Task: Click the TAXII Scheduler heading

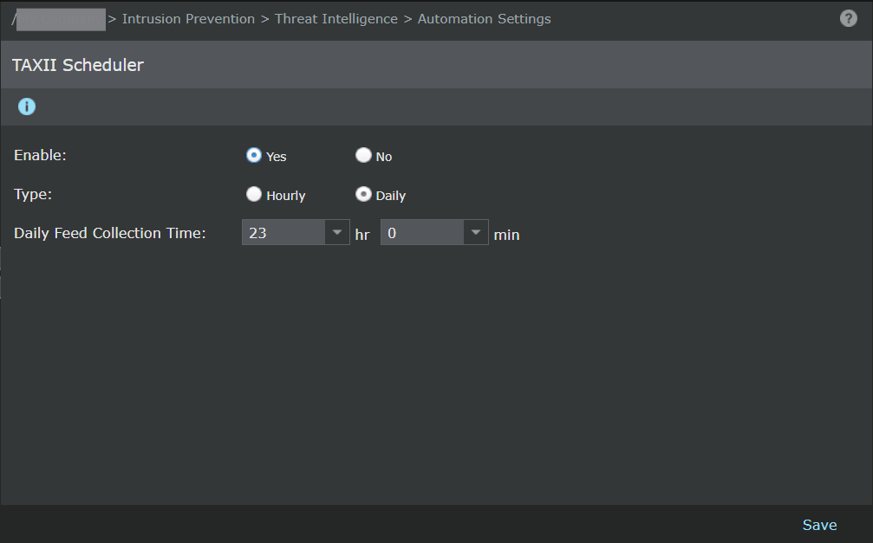Action: [78, 65]
